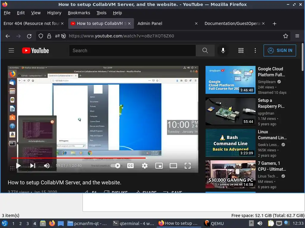Image resolution: width=305 pixels, height=228 pixels.
Task: Switch to theater mode
Action: click(173, 166)
